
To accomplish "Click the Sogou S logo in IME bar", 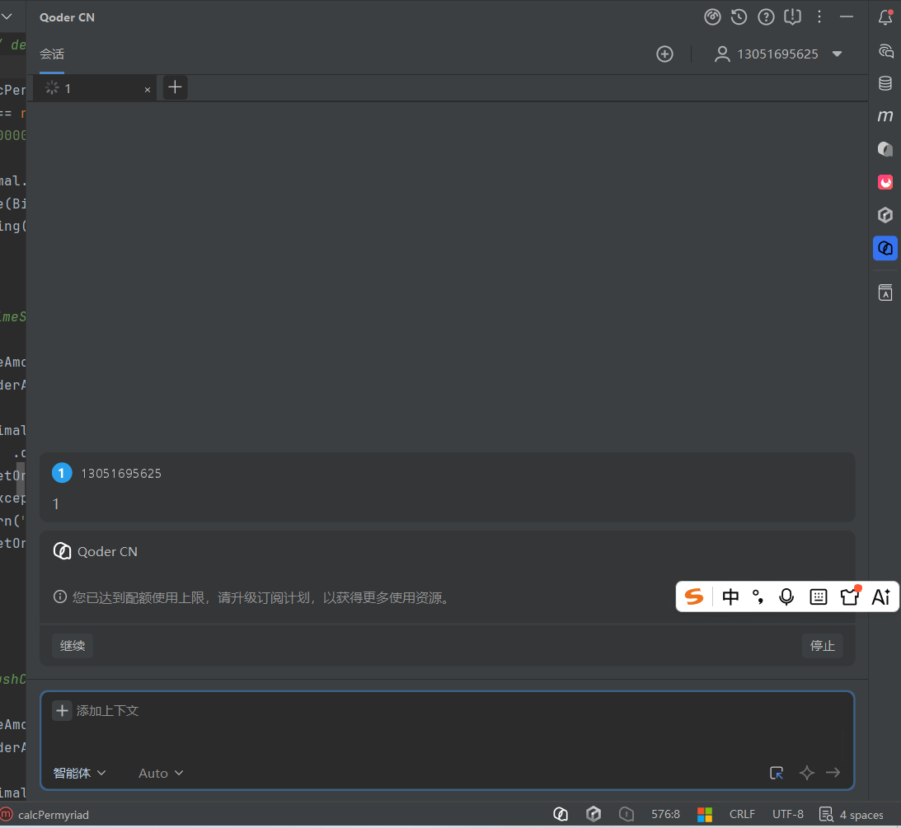I will 694,597.
